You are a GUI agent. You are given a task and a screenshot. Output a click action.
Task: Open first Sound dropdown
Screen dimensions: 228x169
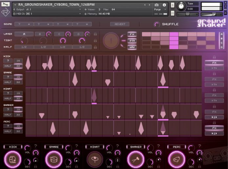(24, 24)
